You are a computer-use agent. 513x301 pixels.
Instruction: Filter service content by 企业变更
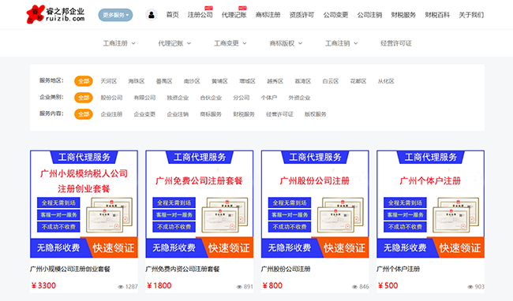pyautogui.click(x=144, y=114)
